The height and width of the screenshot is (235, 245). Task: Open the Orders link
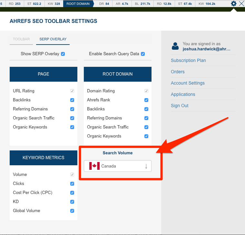(178, 72)
